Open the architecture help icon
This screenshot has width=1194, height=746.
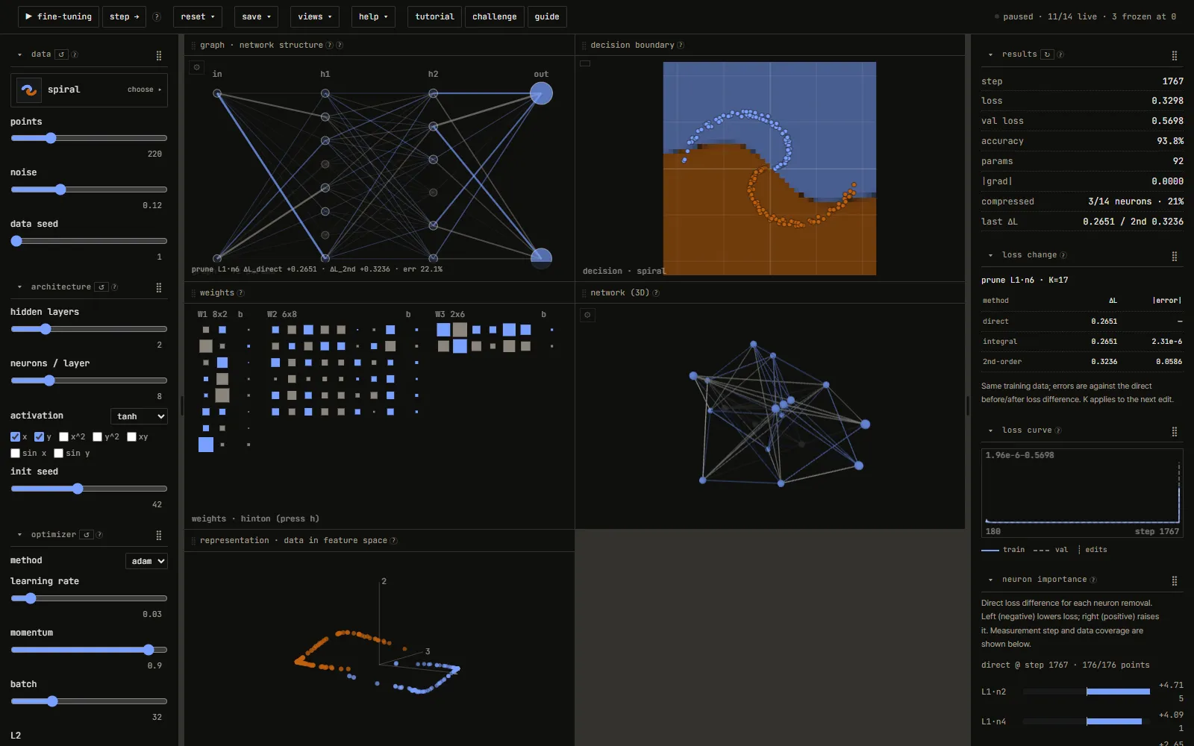tap(114, 287)
